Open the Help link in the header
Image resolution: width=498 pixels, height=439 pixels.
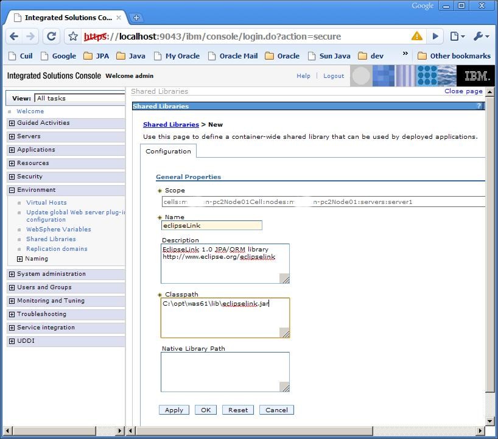click(x=303, y=76)
